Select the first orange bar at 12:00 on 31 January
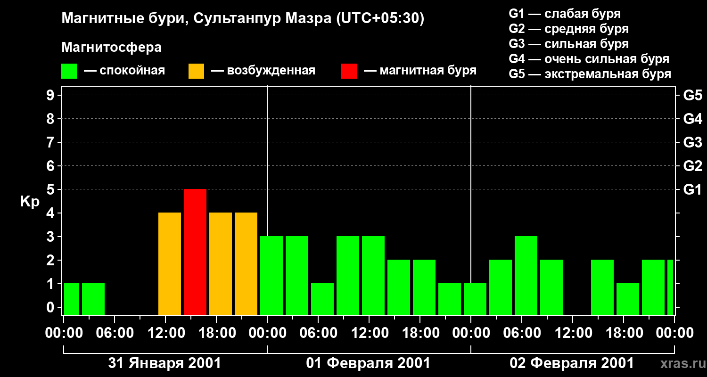Image resolution: width=707 pixels, height=377 pixels. point(170,263)
